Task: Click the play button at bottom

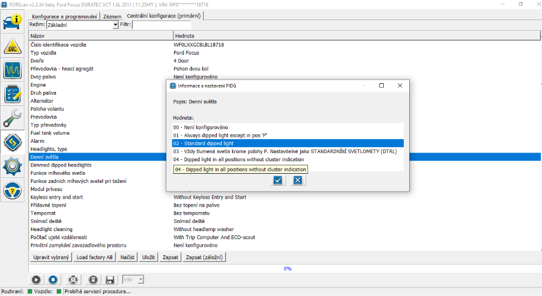Action: coord(36,280)
